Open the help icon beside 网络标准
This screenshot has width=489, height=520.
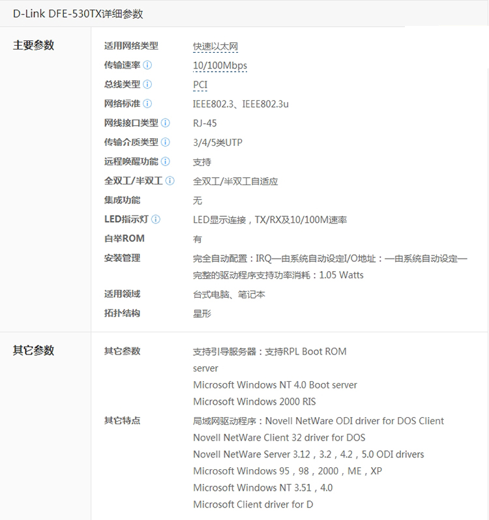pyautogui.click(x=147, y=104)
